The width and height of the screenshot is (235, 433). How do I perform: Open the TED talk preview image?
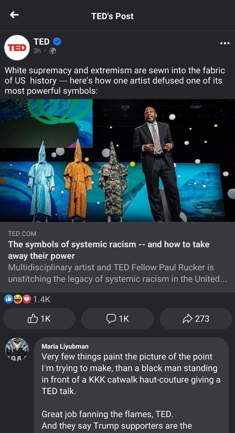tap(117, 160)
